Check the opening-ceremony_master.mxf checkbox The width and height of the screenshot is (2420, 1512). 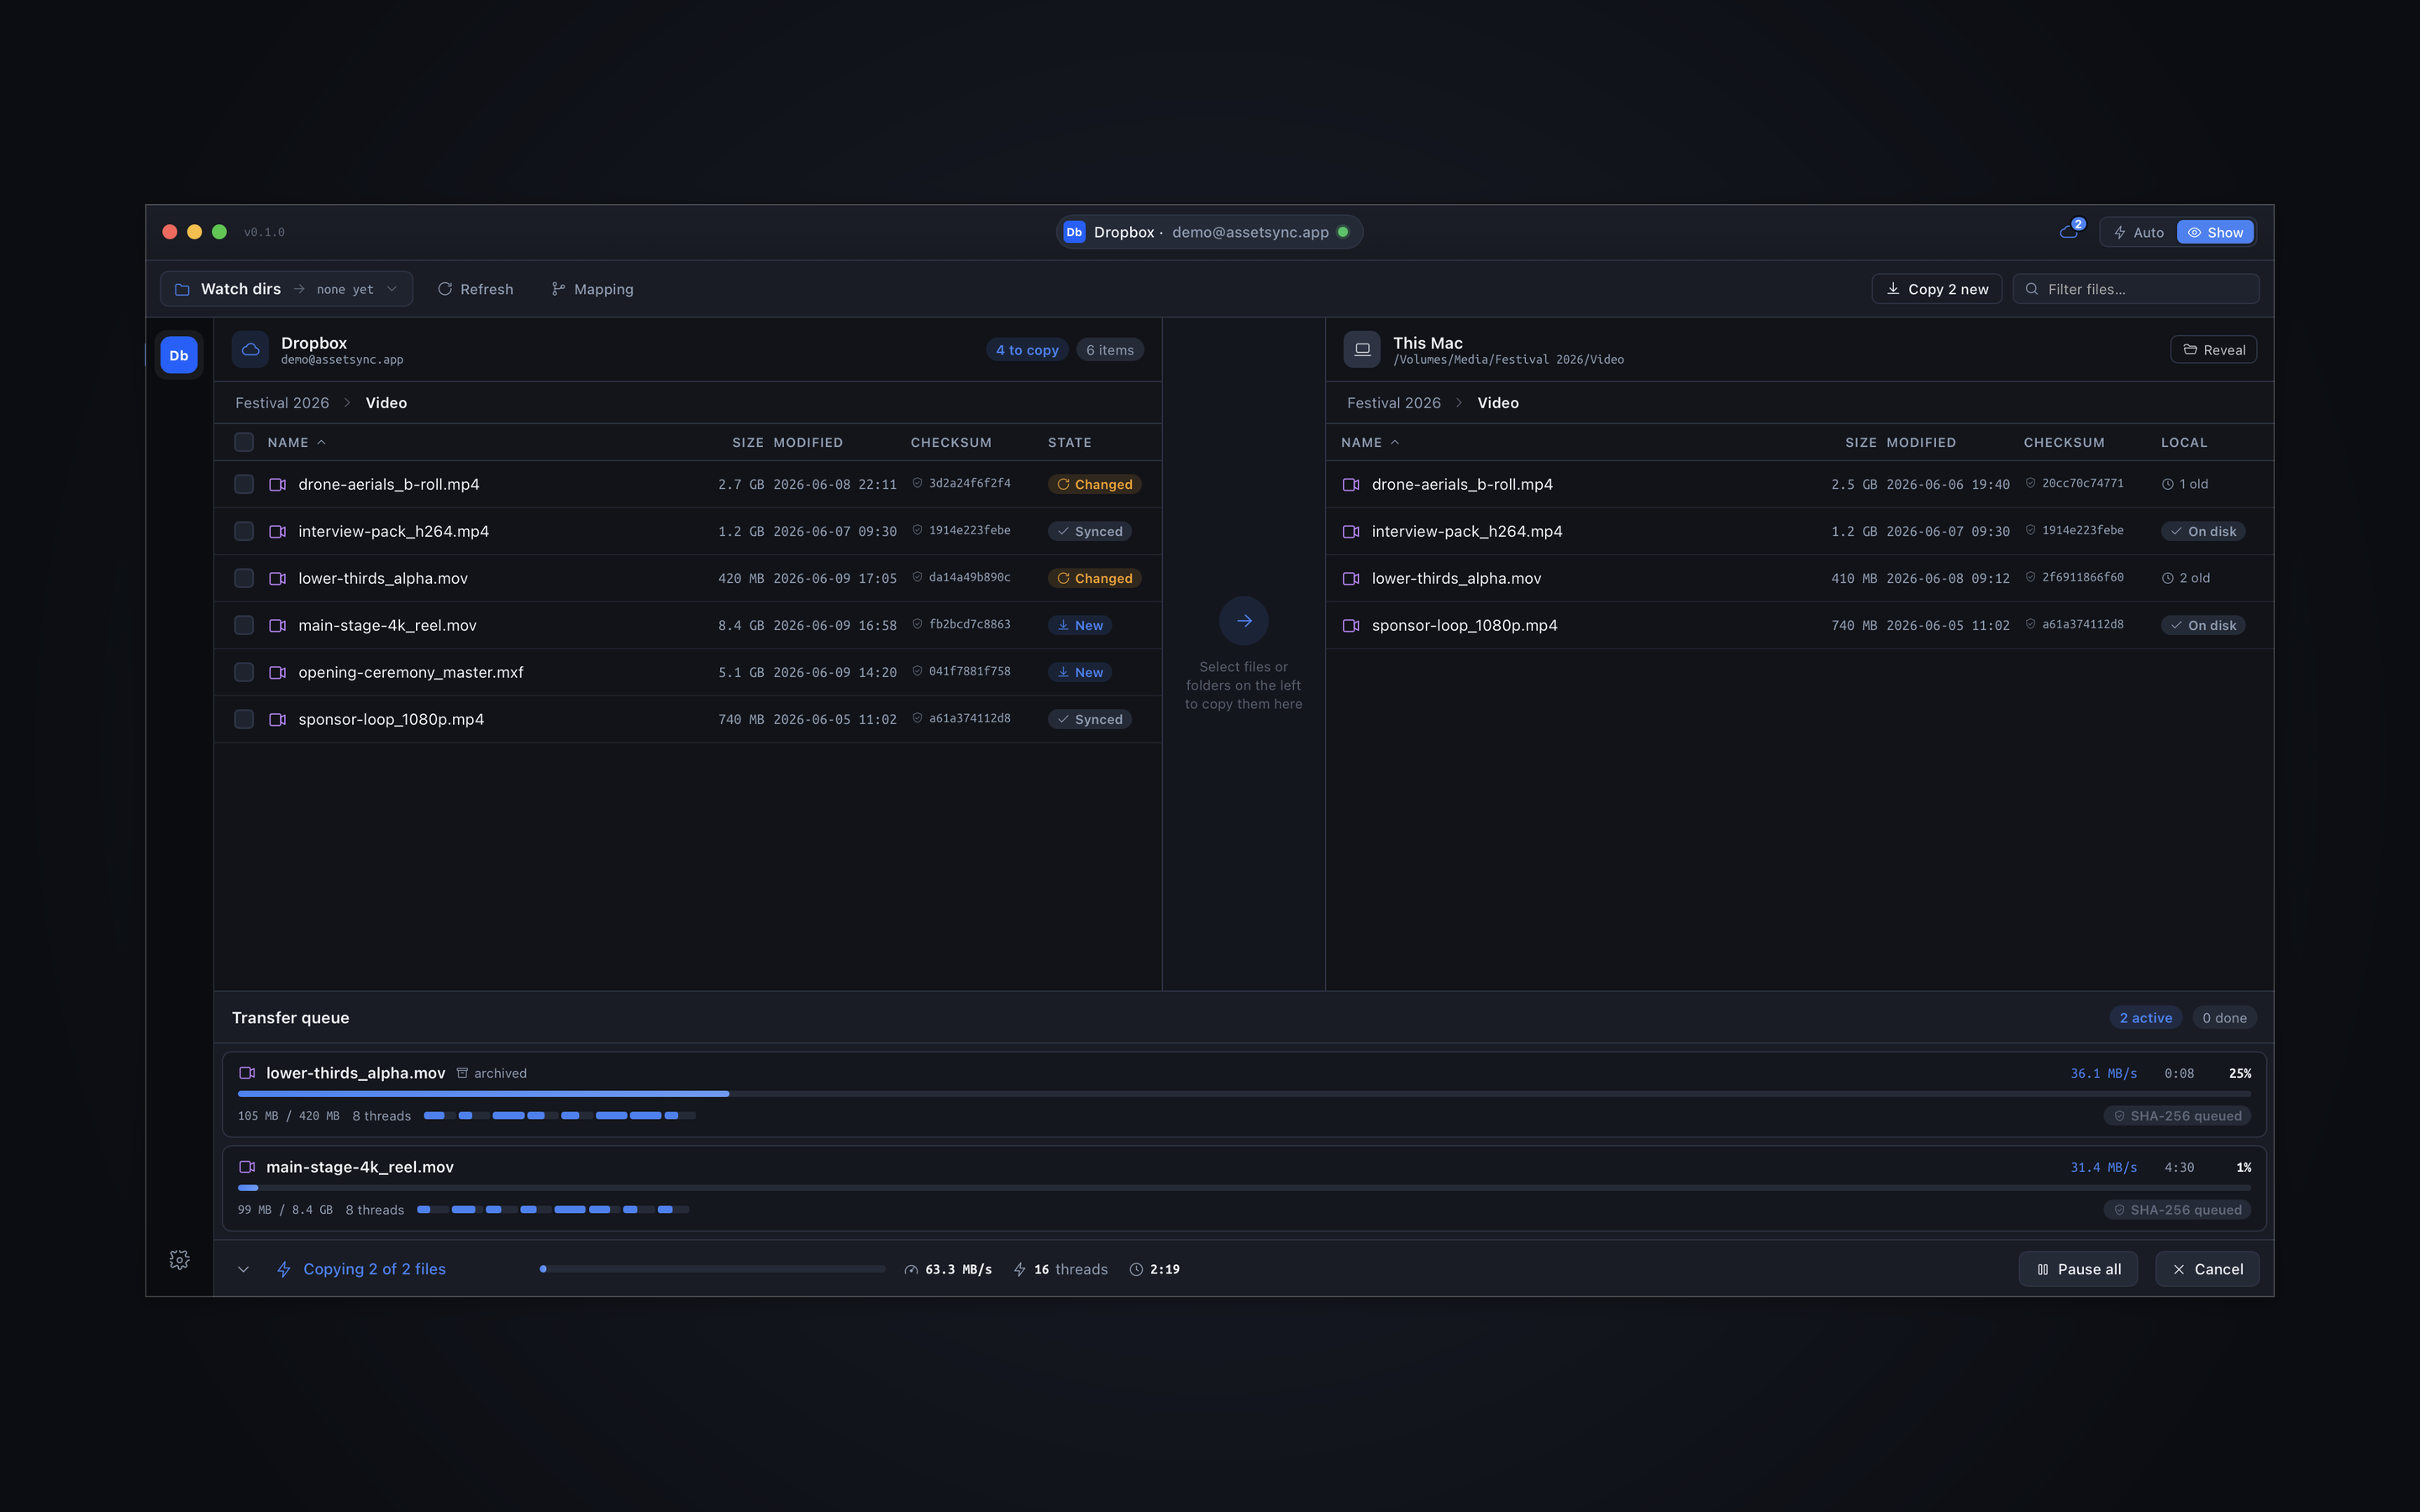244,672
